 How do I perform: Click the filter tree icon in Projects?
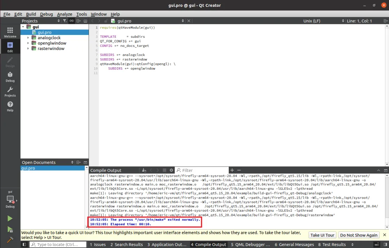[x=65, y=21]
